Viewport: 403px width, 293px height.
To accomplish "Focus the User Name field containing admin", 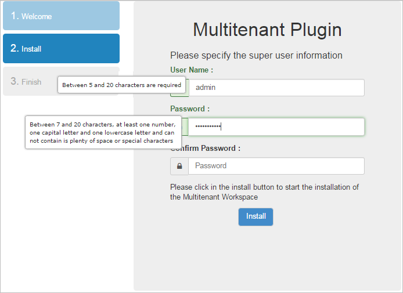I will pyautogui.click(x=276, y=88).
